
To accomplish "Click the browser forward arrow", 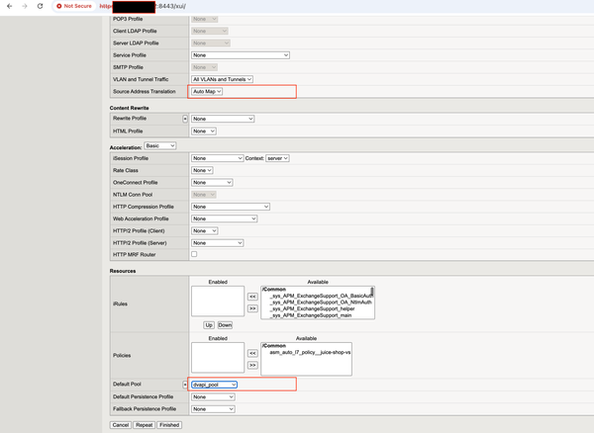I will (x=25, y=6).
